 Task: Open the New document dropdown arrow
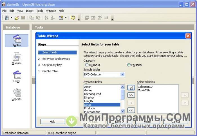[12, 18]
